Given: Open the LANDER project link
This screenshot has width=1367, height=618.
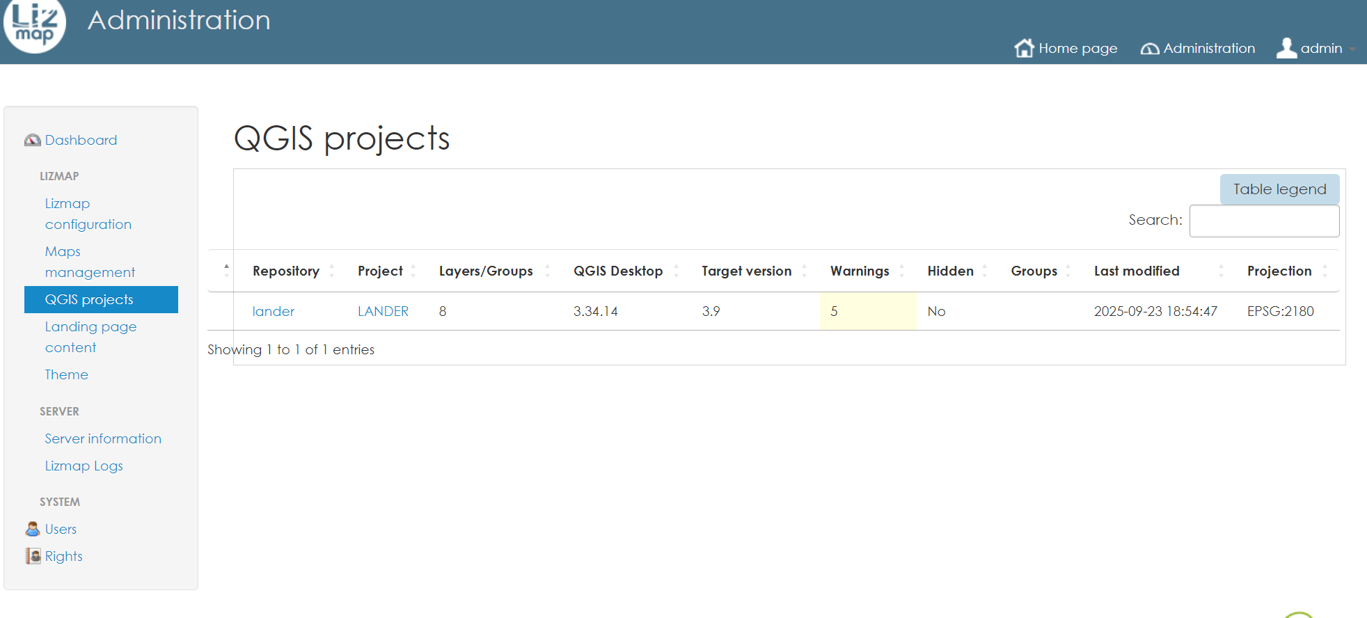Looking at the screenshot, I should [383, 311].
